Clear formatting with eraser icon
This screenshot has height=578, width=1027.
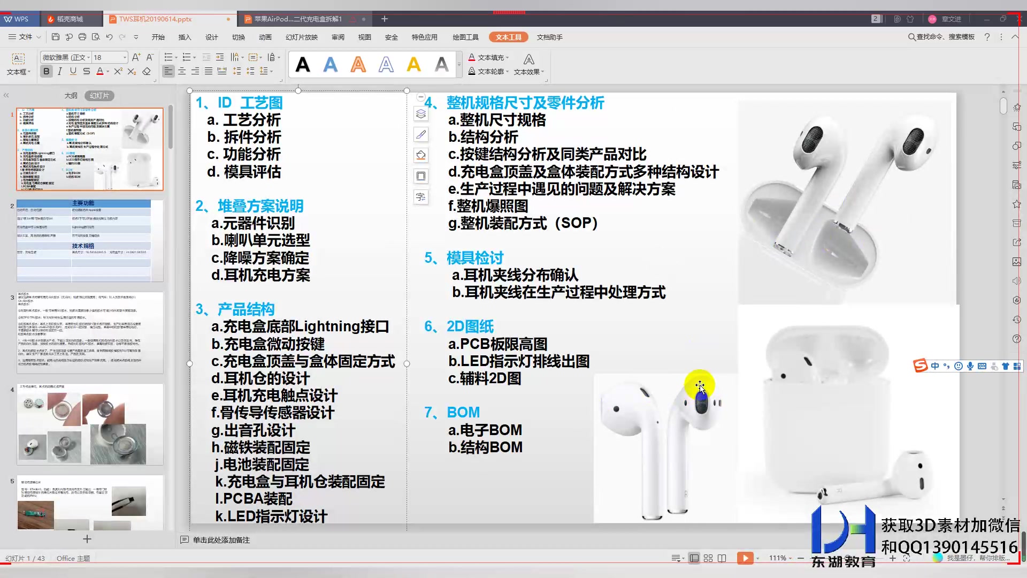coord(146,71)
